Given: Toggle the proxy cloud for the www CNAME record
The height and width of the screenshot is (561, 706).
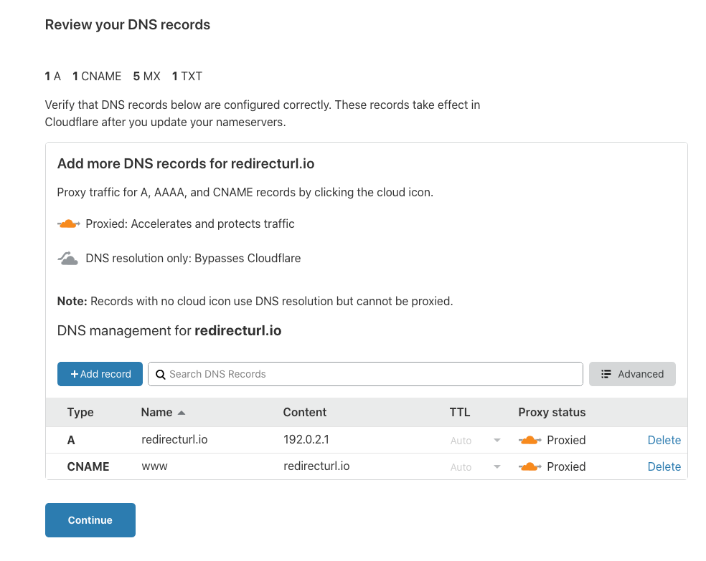Looking at the screenshot, I should (x=530, y=466).
